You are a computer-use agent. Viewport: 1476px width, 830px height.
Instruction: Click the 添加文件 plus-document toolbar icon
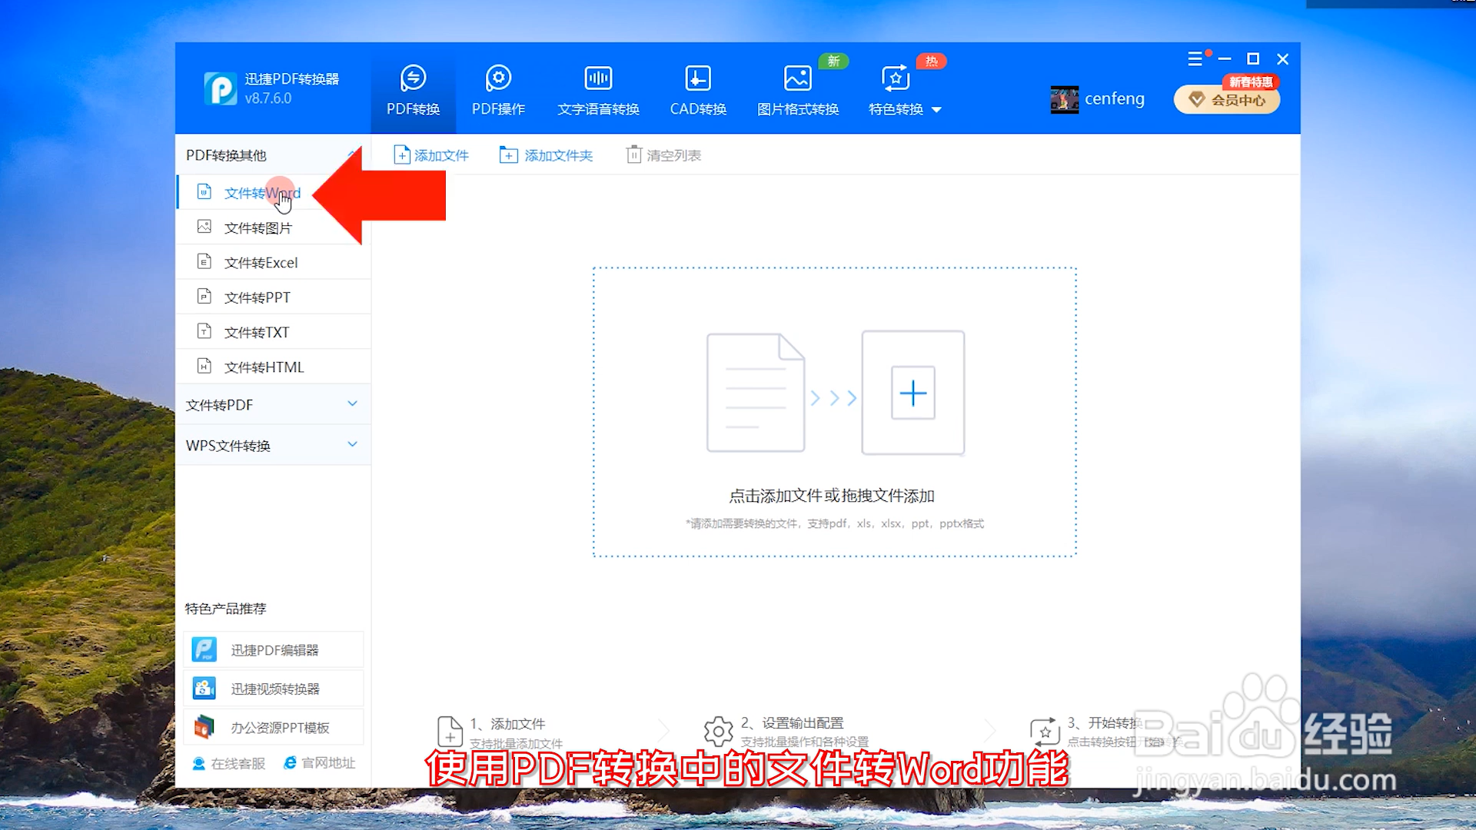click(401, 154)
